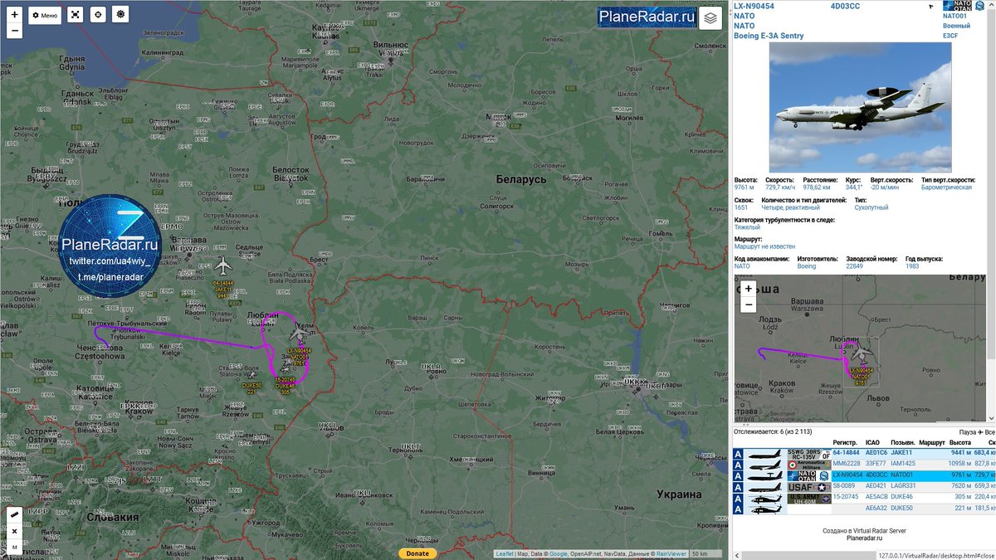Select the DUKE50 row in aircraft list
Screen dimensions: 996x560
pos(864,508)
